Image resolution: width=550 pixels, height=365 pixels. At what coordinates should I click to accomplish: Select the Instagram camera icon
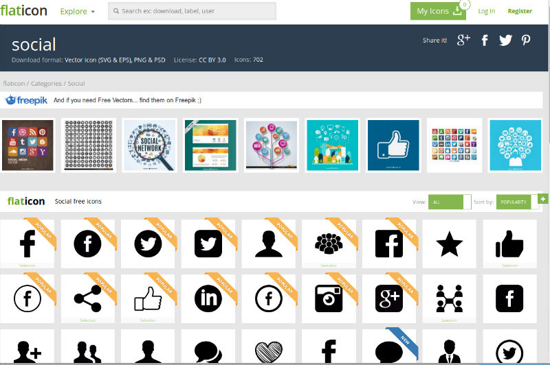(x=329, y=298)
